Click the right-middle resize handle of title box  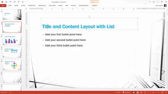pyautogui.click(x=138, y=24)
